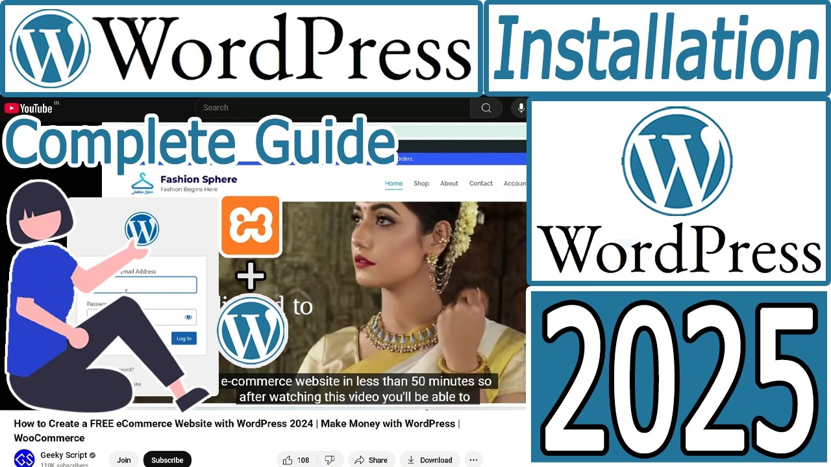Open the Home menu on Fashion Sphere
This screenshot has height=467, width=831.
[393, 184]
